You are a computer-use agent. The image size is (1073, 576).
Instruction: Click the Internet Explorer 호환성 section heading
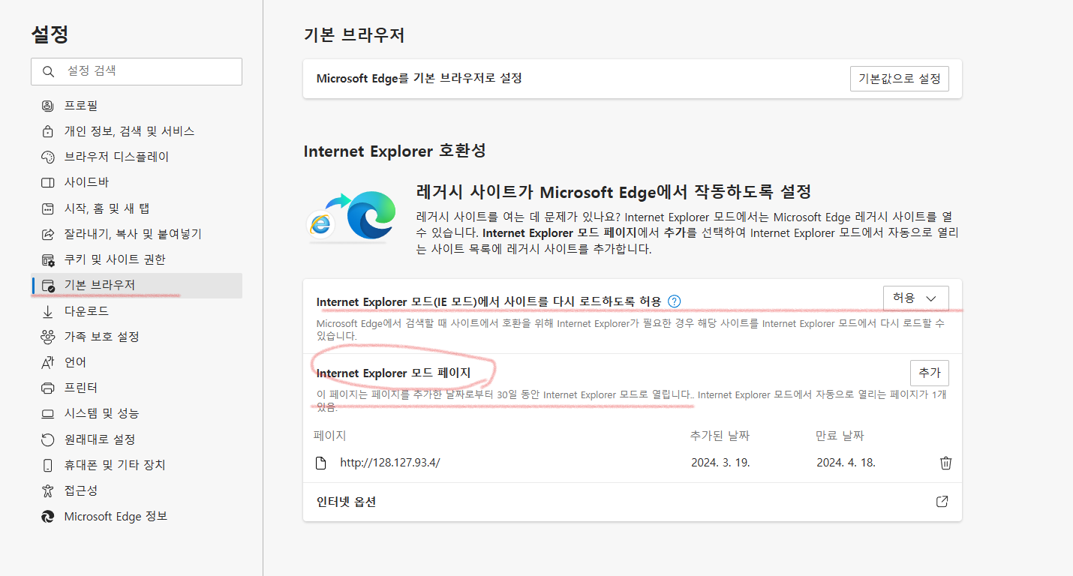(395, 151)
